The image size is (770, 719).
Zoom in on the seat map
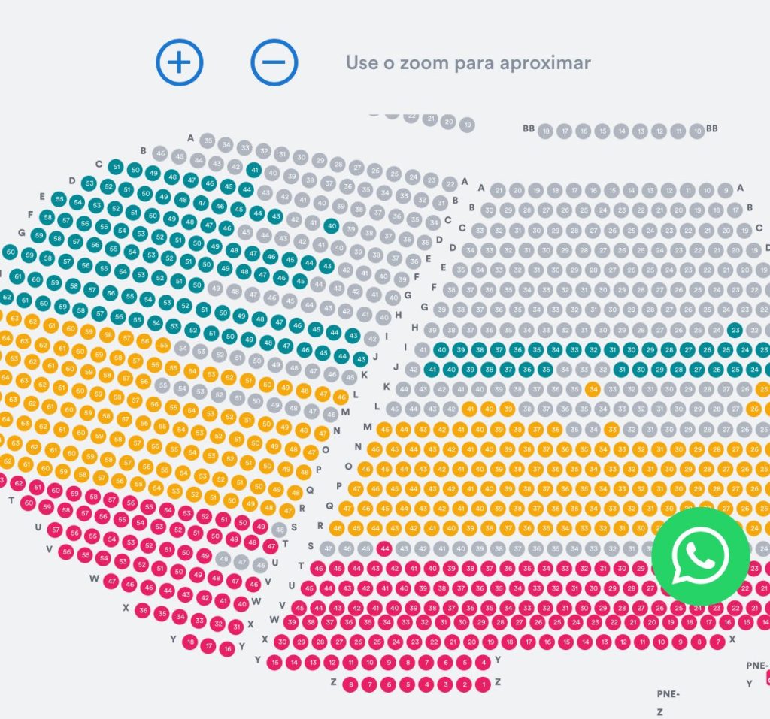pyautogui.click(x=179, y=62)
